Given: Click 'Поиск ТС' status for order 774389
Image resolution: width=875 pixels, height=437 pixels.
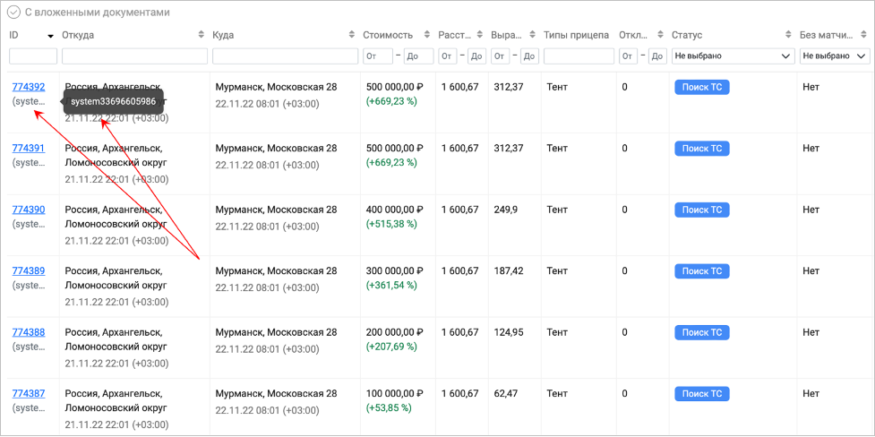Looking at the screenshot, I should coord(702,271).
